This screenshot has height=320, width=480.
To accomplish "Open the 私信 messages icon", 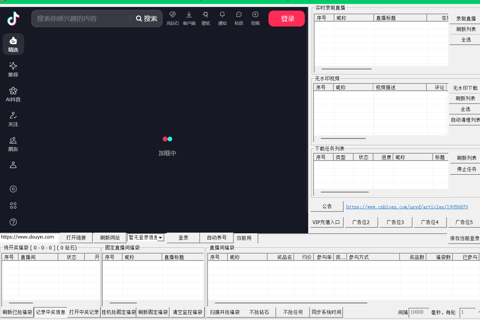I will pos(239,18).
